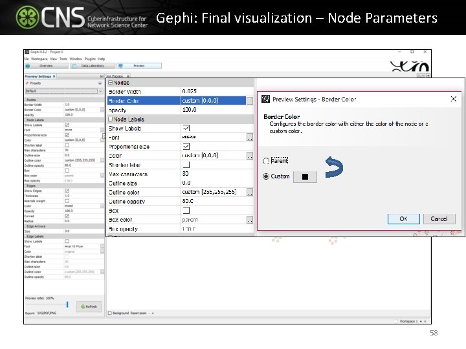The image size is (466, 349).
Task: Click SVG/PDF/PNG export link
Action: point(47,313)
